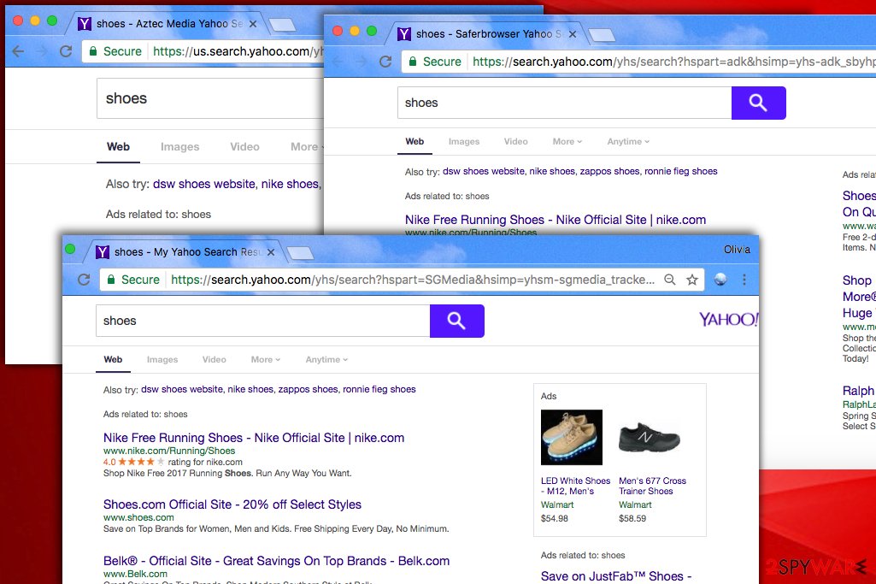Click the purple search button in Saferbrowser window

(x=758, y=103)
